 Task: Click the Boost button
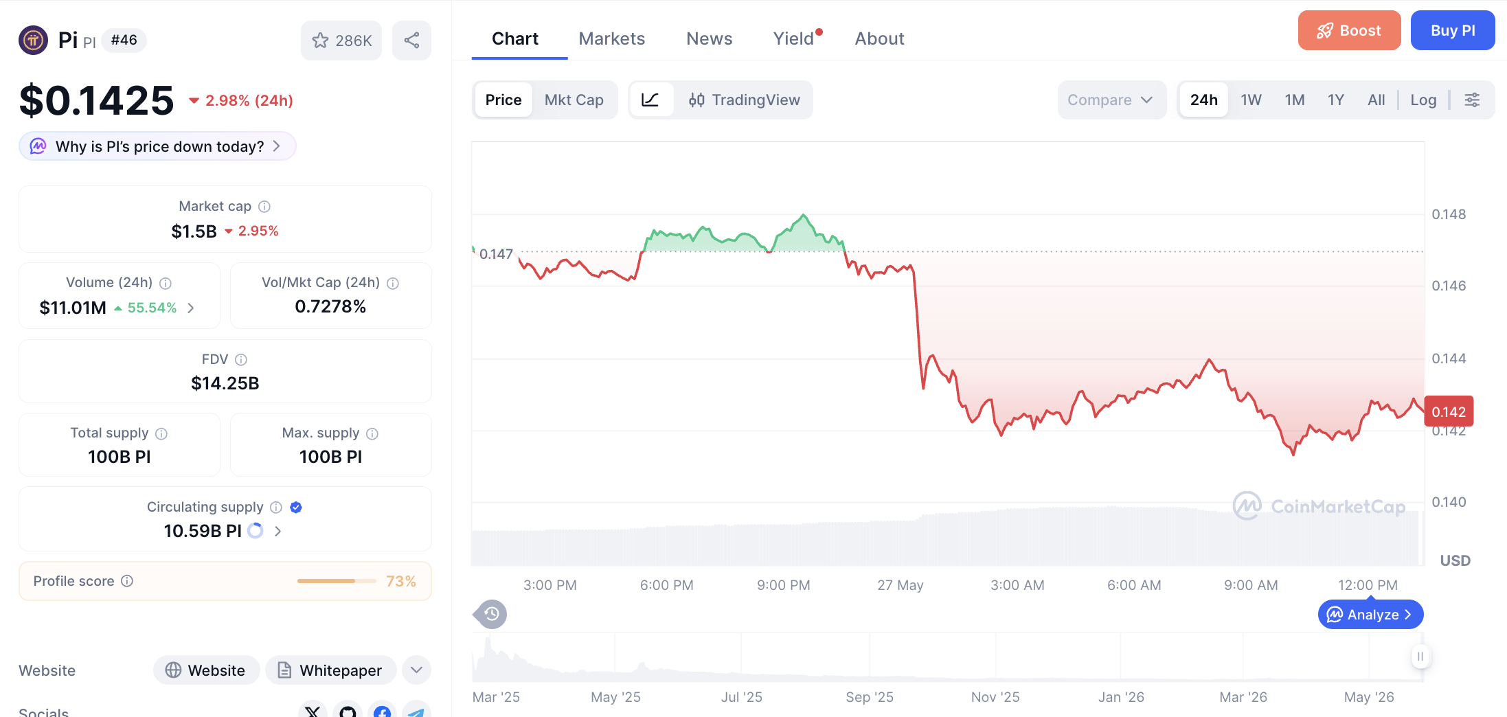[x=1349, y=30]
